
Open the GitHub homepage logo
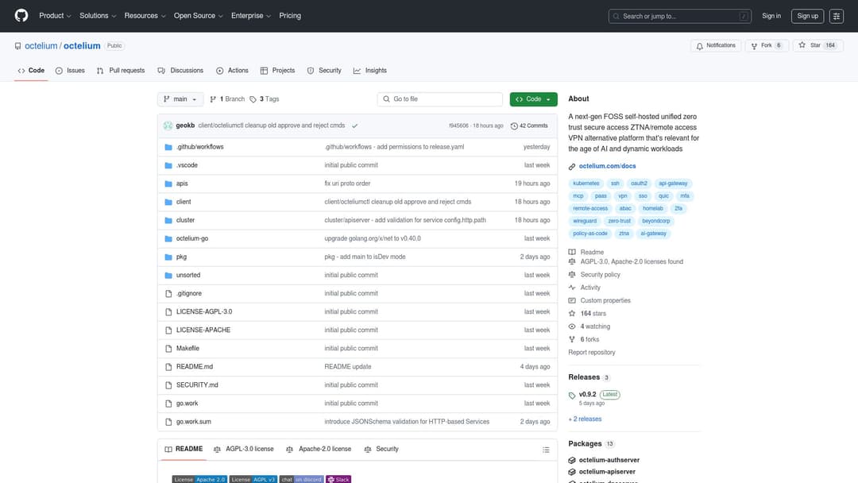[21, 16]
